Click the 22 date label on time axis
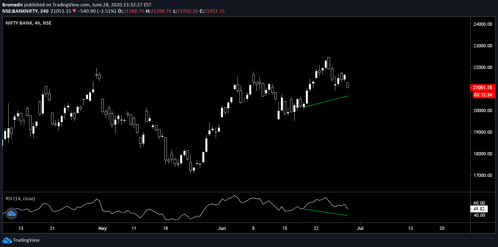The width and height of the screenshot is (498, 247). (316, 228)
